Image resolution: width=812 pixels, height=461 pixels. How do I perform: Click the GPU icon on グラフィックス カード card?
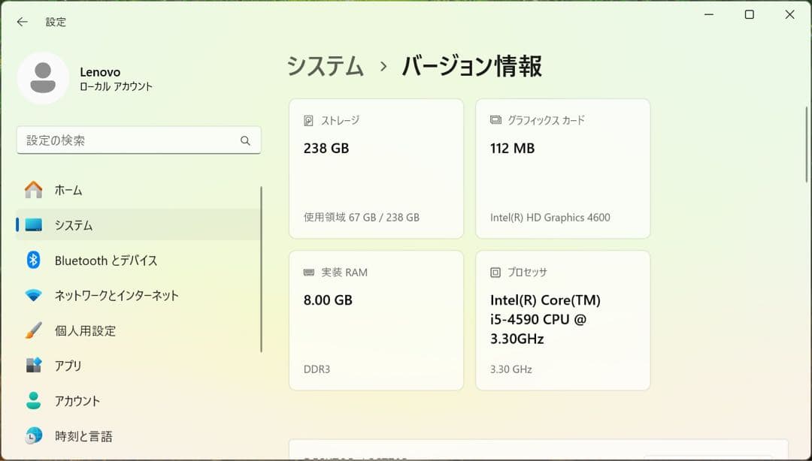pyautogui.click(x=495, y=119)
